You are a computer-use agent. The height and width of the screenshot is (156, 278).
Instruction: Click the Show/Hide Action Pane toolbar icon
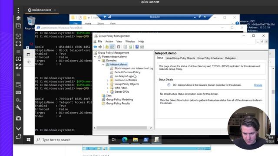142,47
